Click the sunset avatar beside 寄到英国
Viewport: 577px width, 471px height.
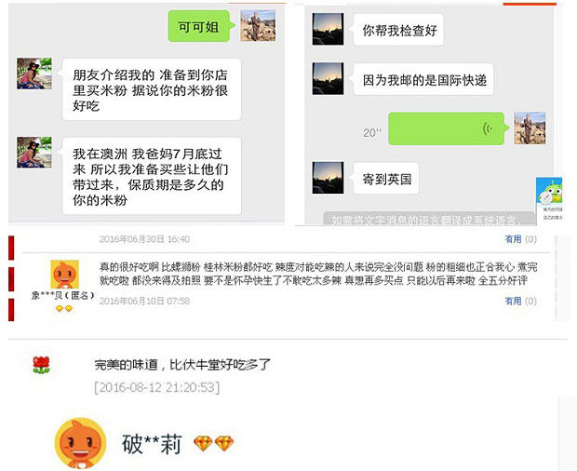click(x=328, y=178)
